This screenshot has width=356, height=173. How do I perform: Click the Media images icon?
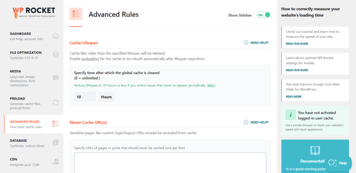[56, 78]
